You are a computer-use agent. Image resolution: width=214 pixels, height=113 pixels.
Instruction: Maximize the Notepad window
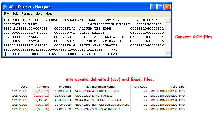click(x=160, y=7)
